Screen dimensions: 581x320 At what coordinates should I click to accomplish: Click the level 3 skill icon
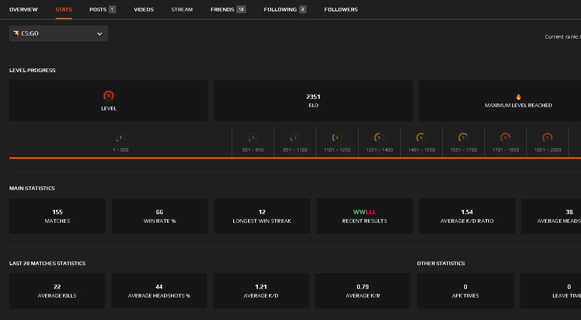295,138
